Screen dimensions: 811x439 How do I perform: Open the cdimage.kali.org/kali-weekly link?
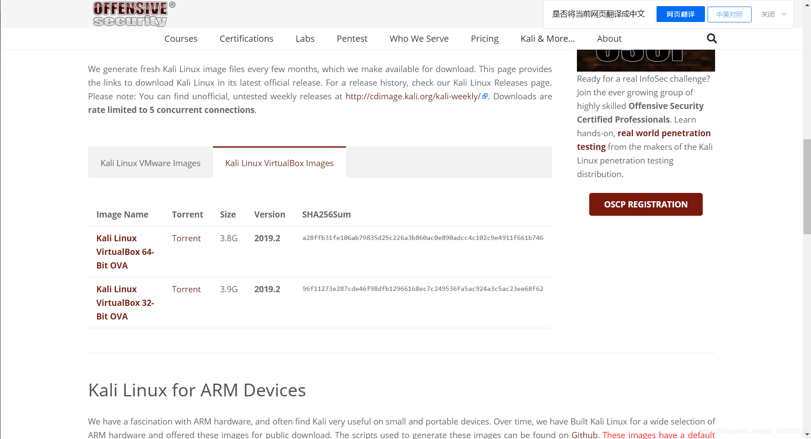413,96
